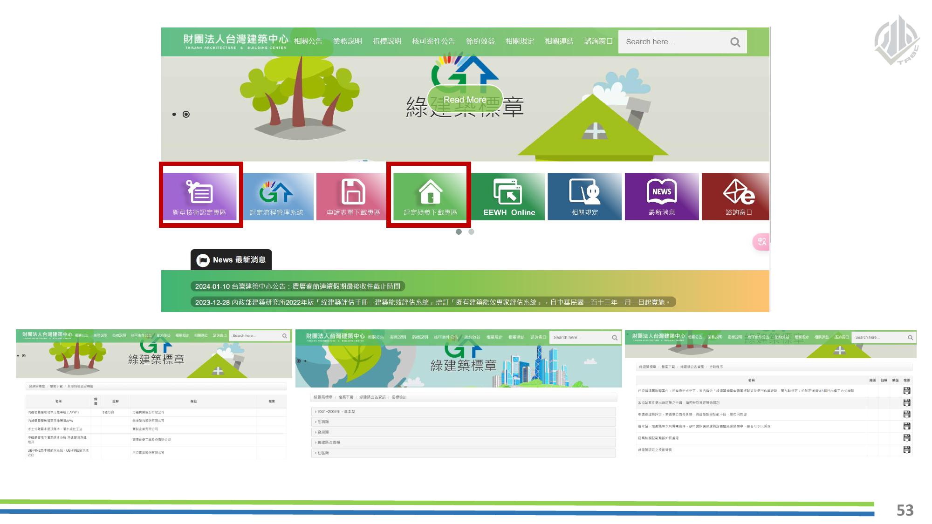932x524 pixels.
Task: Download file for the row starting 申請綠建築評定
Action: coord(907,414)
